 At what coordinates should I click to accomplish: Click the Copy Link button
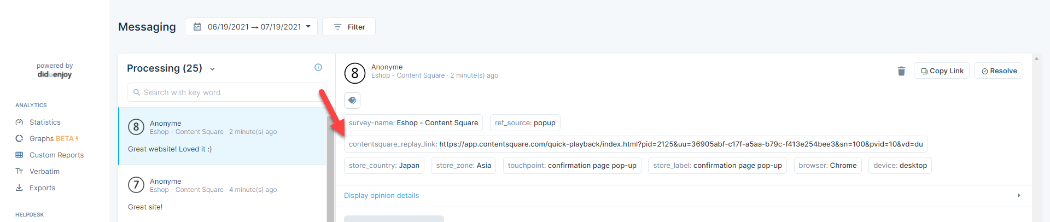pyautogui.click(x=942, y=71)
